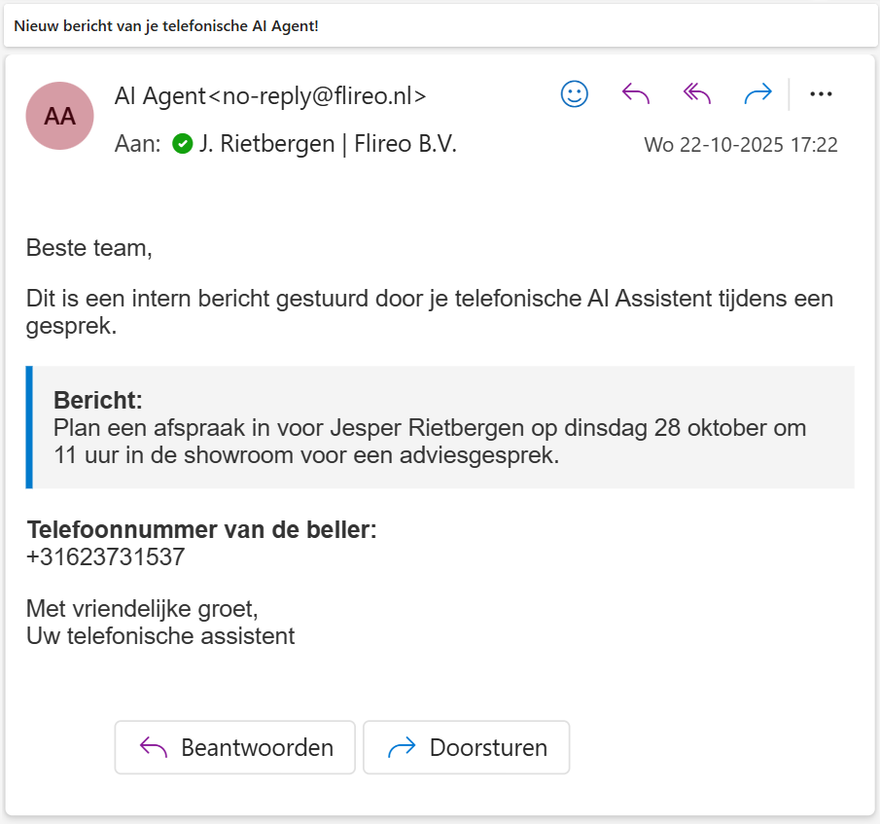Click the Beantwoorden button
The image size is (880, 824).
(234, 747)
